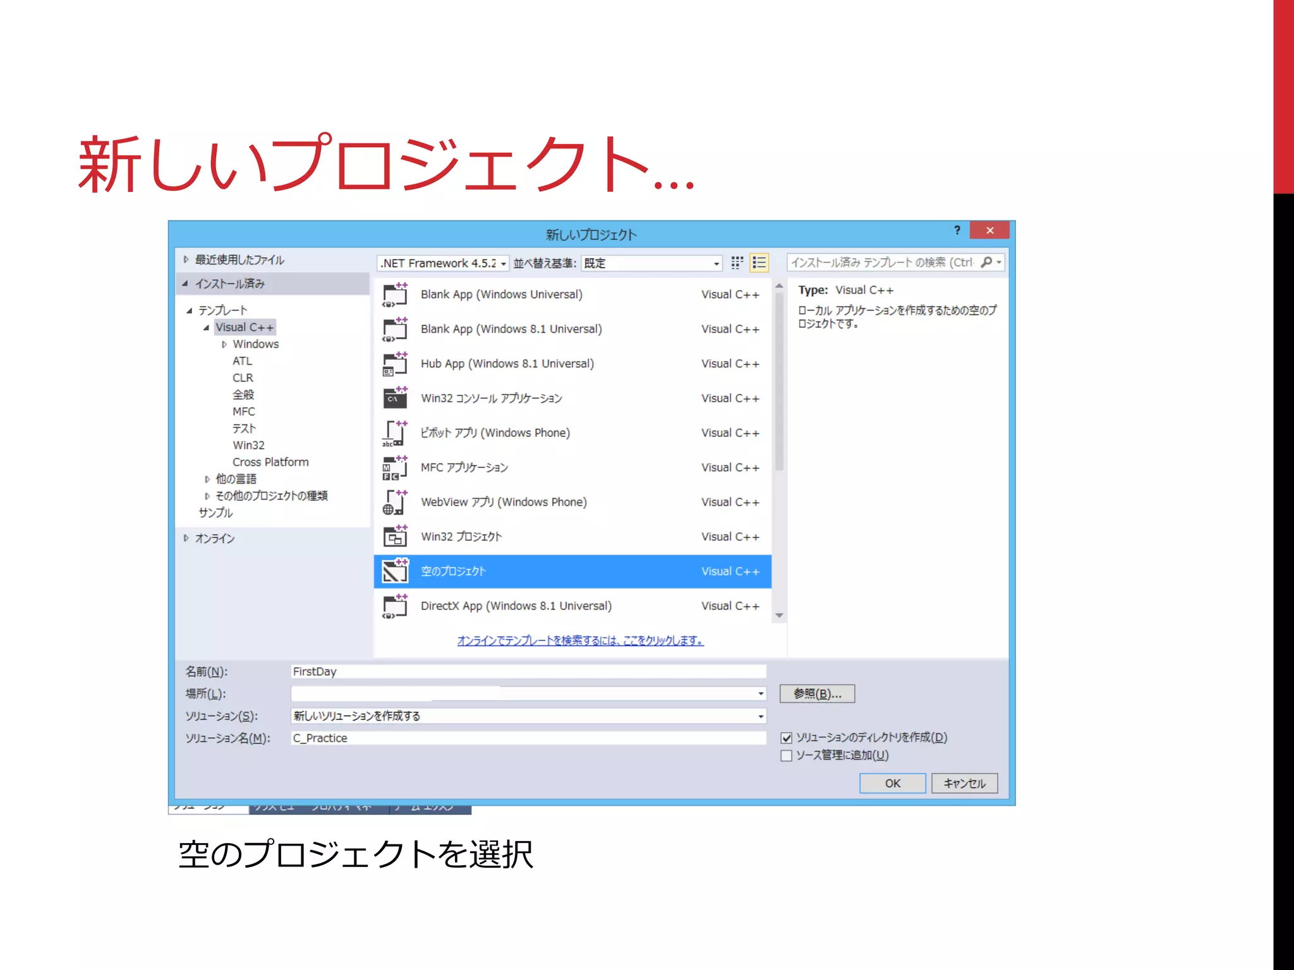The image size is (1294, 970).
Task: Click the search templates online link
Action: point(580,640)
